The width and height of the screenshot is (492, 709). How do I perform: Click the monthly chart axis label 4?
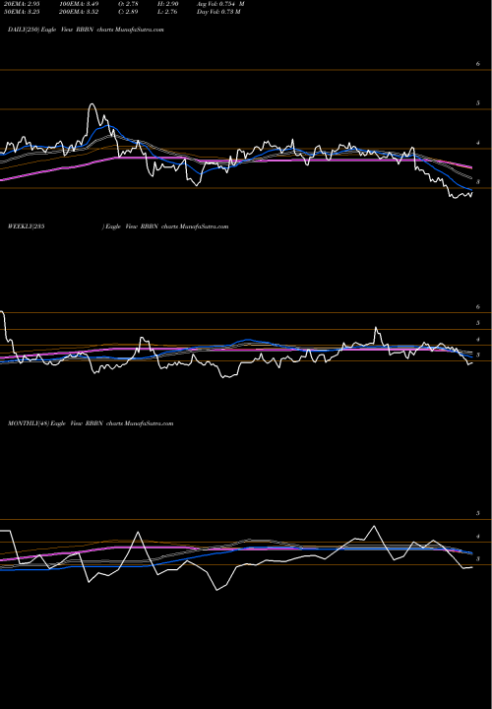tap(478, 537)
